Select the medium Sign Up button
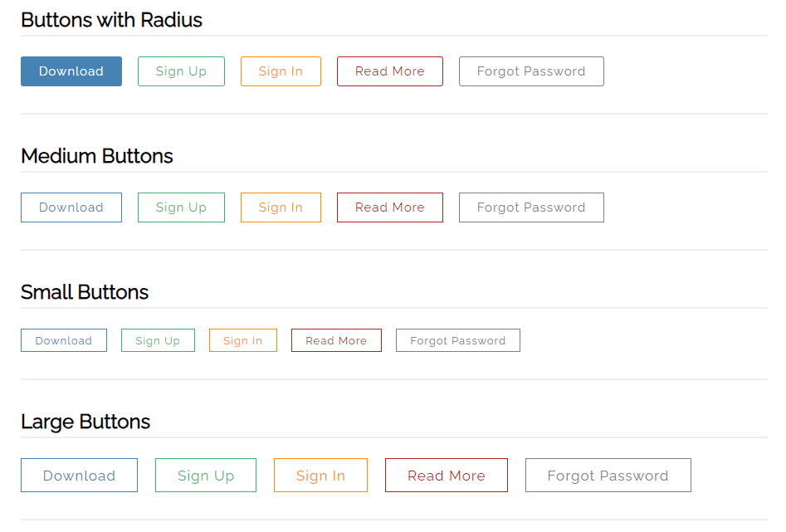The height and width of the screenshot is (532, 786). (x=181, y=207)
